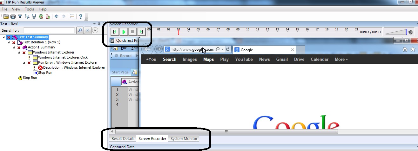Select the Stop Run item with hand icon

pyautogui.click(x=30, y=78)
